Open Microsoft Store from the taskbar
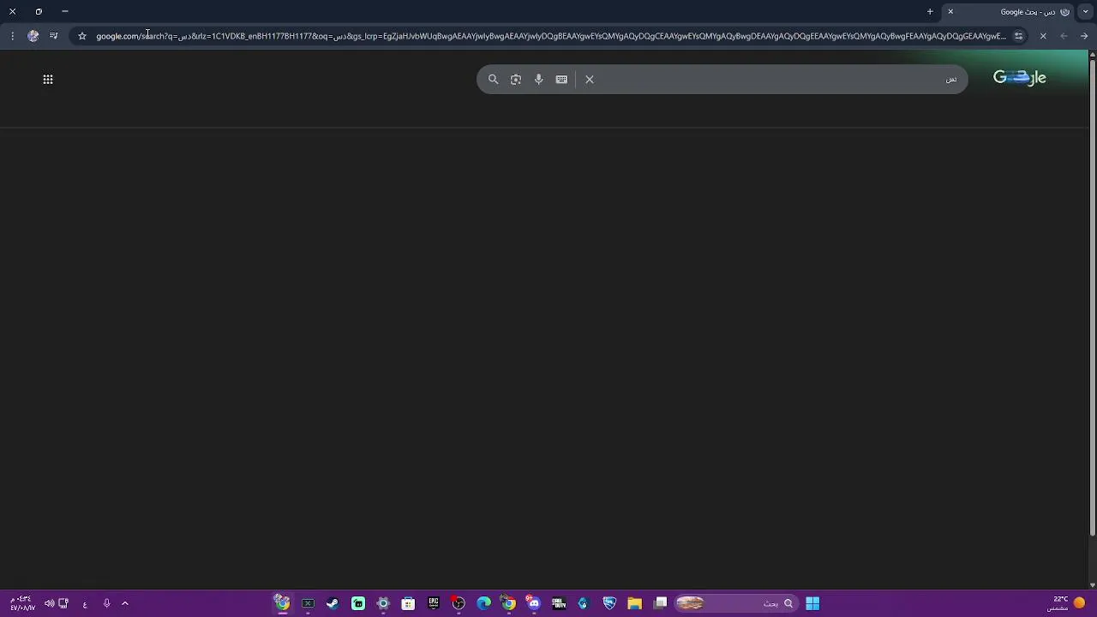Viewport: 1097px width, 617px height. [408, 603]
